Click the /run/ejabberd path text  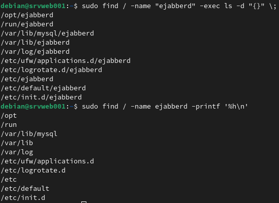pyautogui.click(x=27, y=24)
